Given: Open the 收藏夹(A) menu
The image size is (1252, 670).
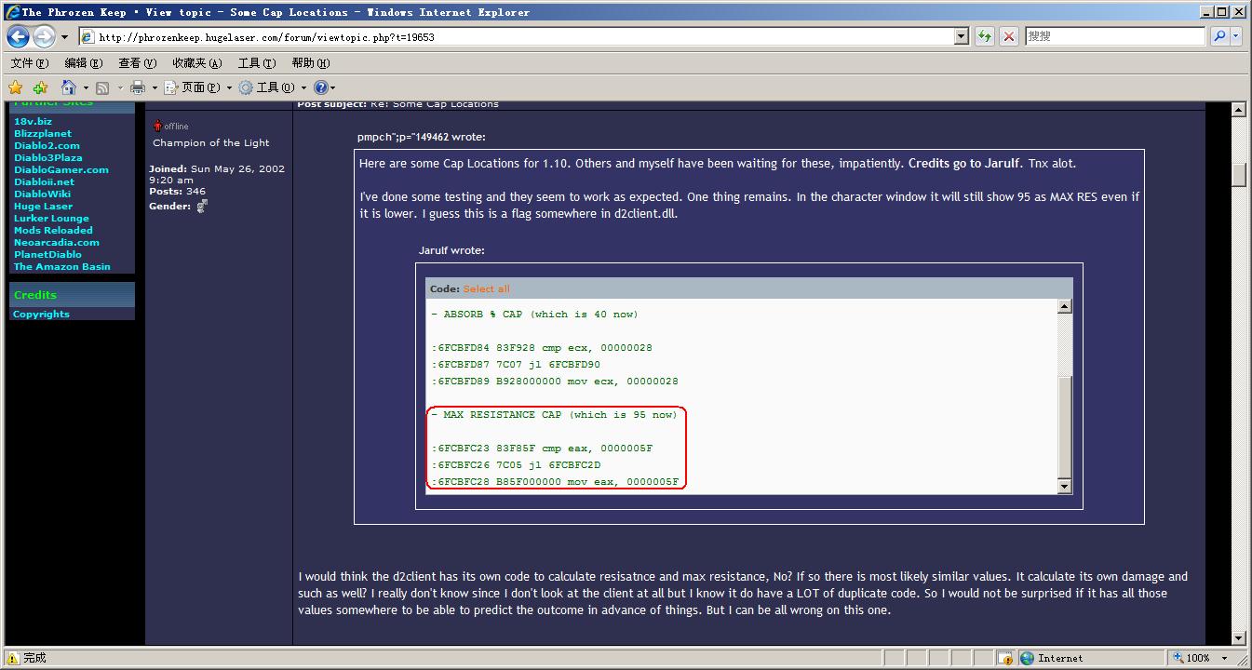Looking at the screenshot, I should click(x=196, y=63).
